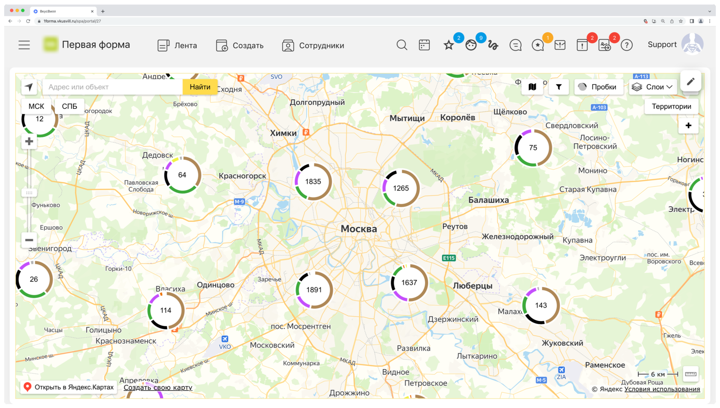This screenshot has height=408, width=720.
Task: Click the map edit pencil icon
Action: pos(691,81)
